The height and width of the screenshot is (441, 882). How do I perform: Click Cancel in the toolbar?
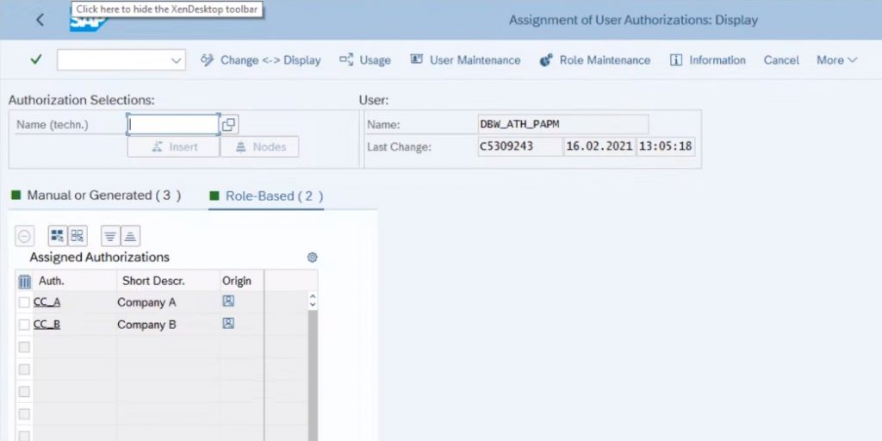click(780, 60)
